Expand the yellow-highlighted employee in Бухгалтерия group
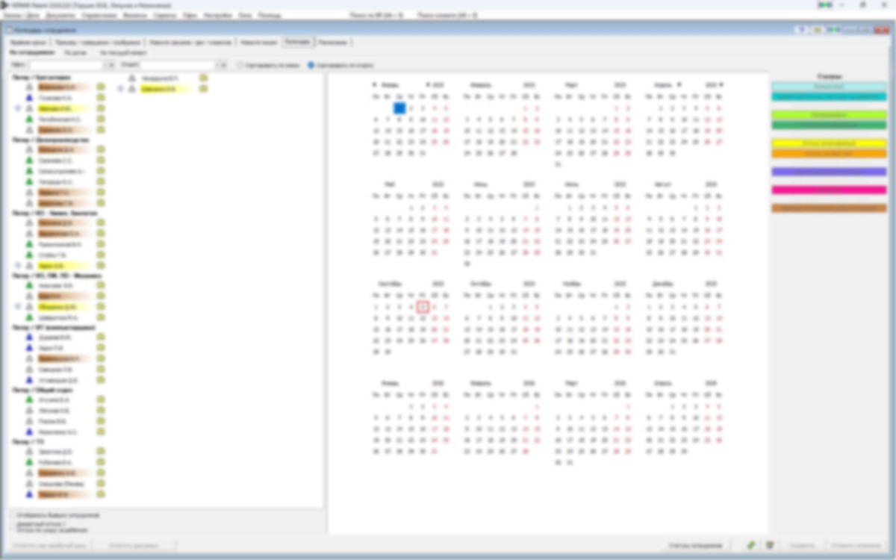896x560 pixels. [x=18, y=108]
